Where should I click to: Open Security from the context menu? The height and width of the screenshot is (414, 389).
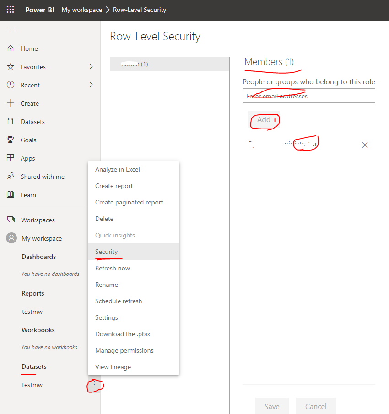tap(134, 252)
